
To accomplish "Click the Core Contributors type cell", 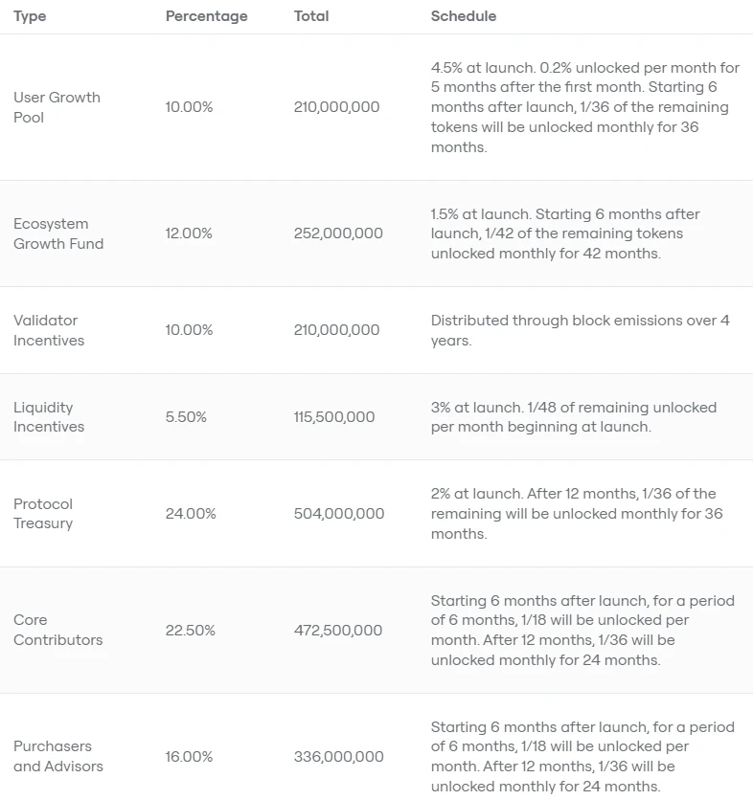I will tap(57, 631).
